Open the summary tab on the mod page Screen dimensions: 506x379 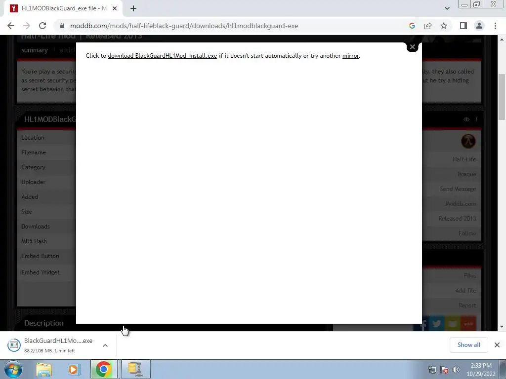[x=35, y=50]
